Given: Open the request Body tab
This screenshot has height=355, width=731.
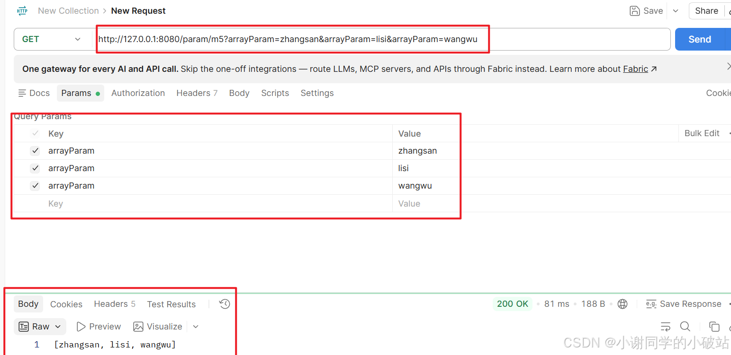Looking at the screenshot, I should [x=239, y=93].
